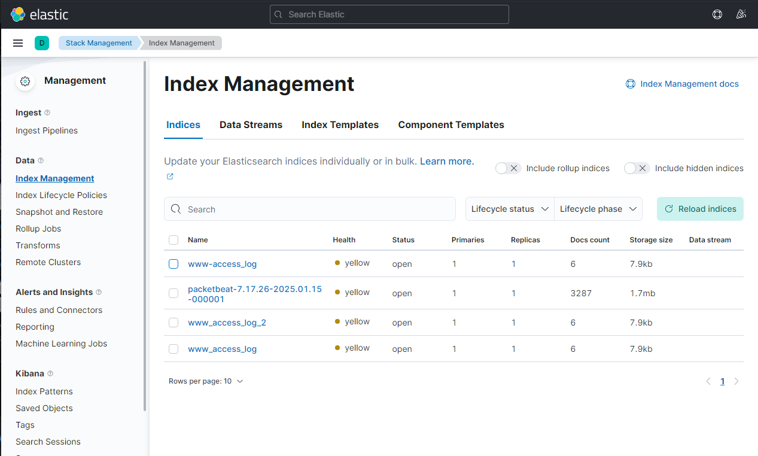Open Remote Clusters

pos(48,262)
